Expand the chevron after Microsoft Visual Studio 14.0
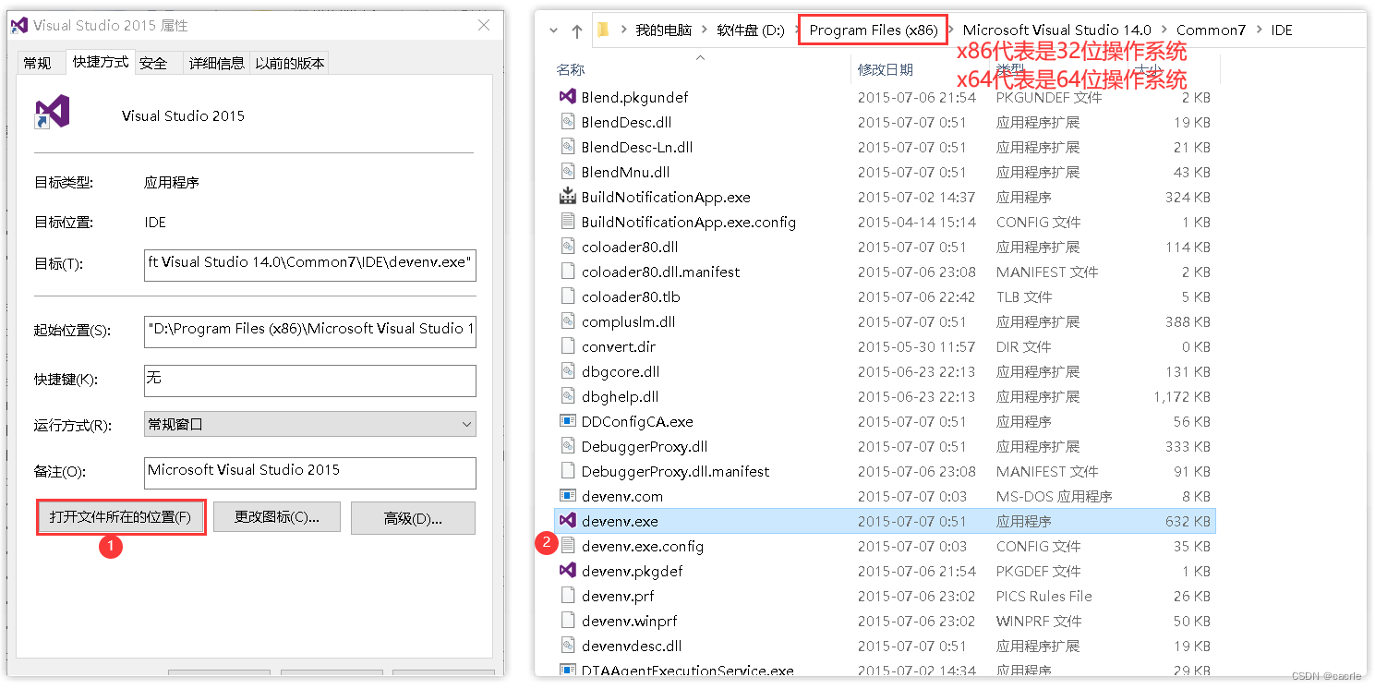 [x=1164, y=30]
